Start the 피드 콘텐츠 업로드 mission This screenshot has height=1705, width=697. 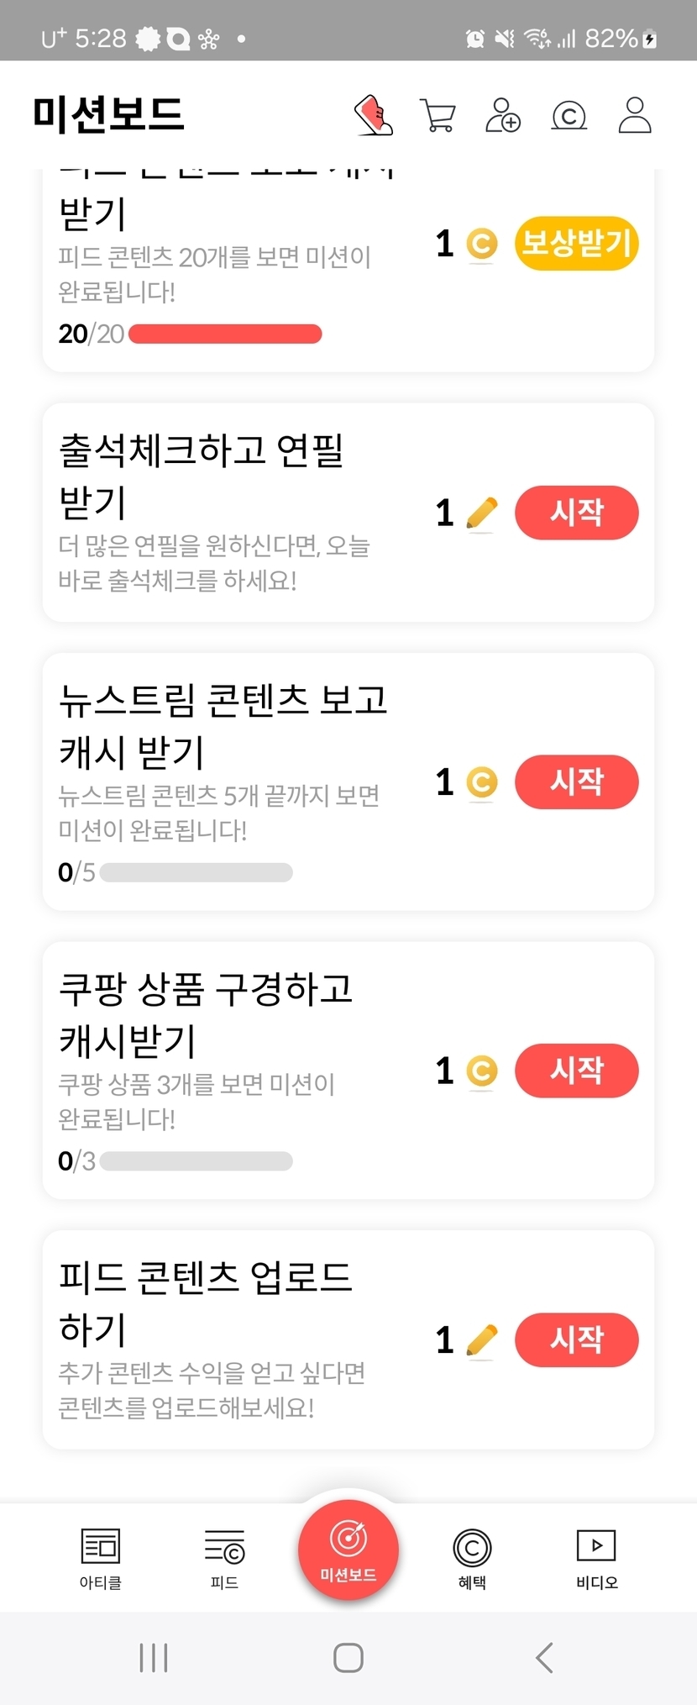point(576,1339)
